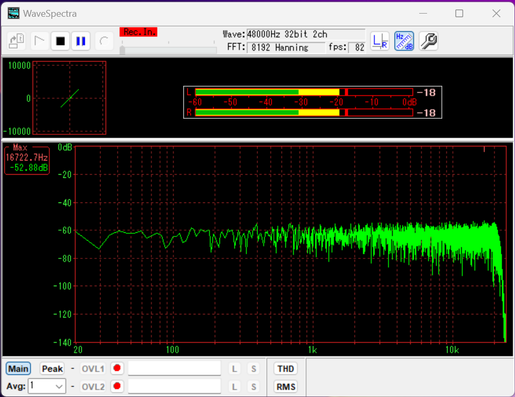Click the repeat loop icon in the toolbar
Image resolution: width=515 pixels, height=397 pixels.
[x=104, y=41]
